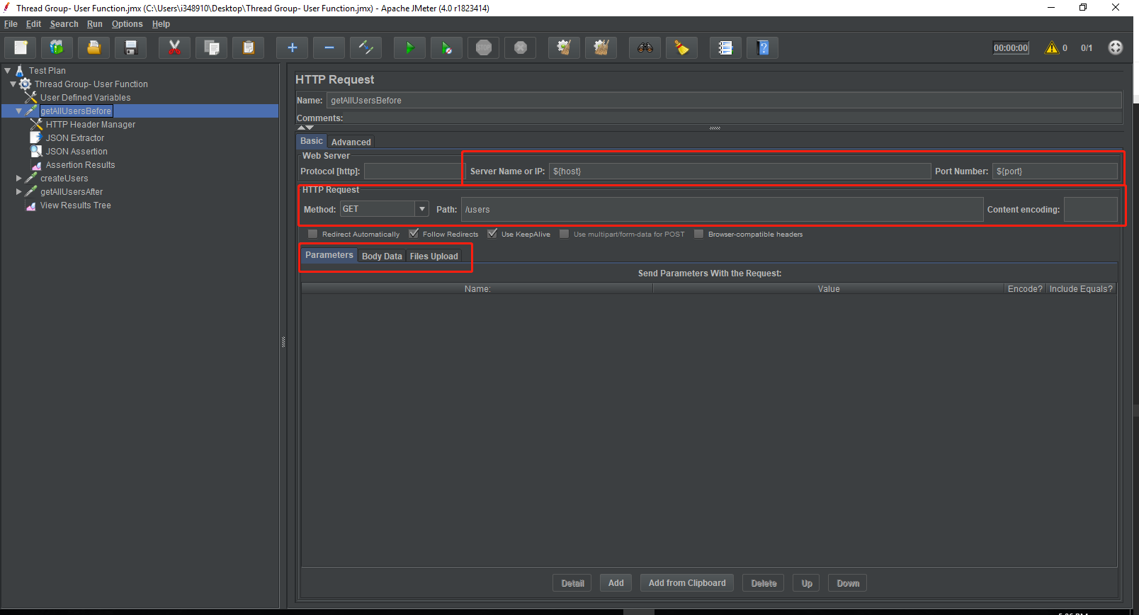This screenshot has height=615, width=1139.
Task: Select JSON Extractor in tree
Action: (74, 137)
